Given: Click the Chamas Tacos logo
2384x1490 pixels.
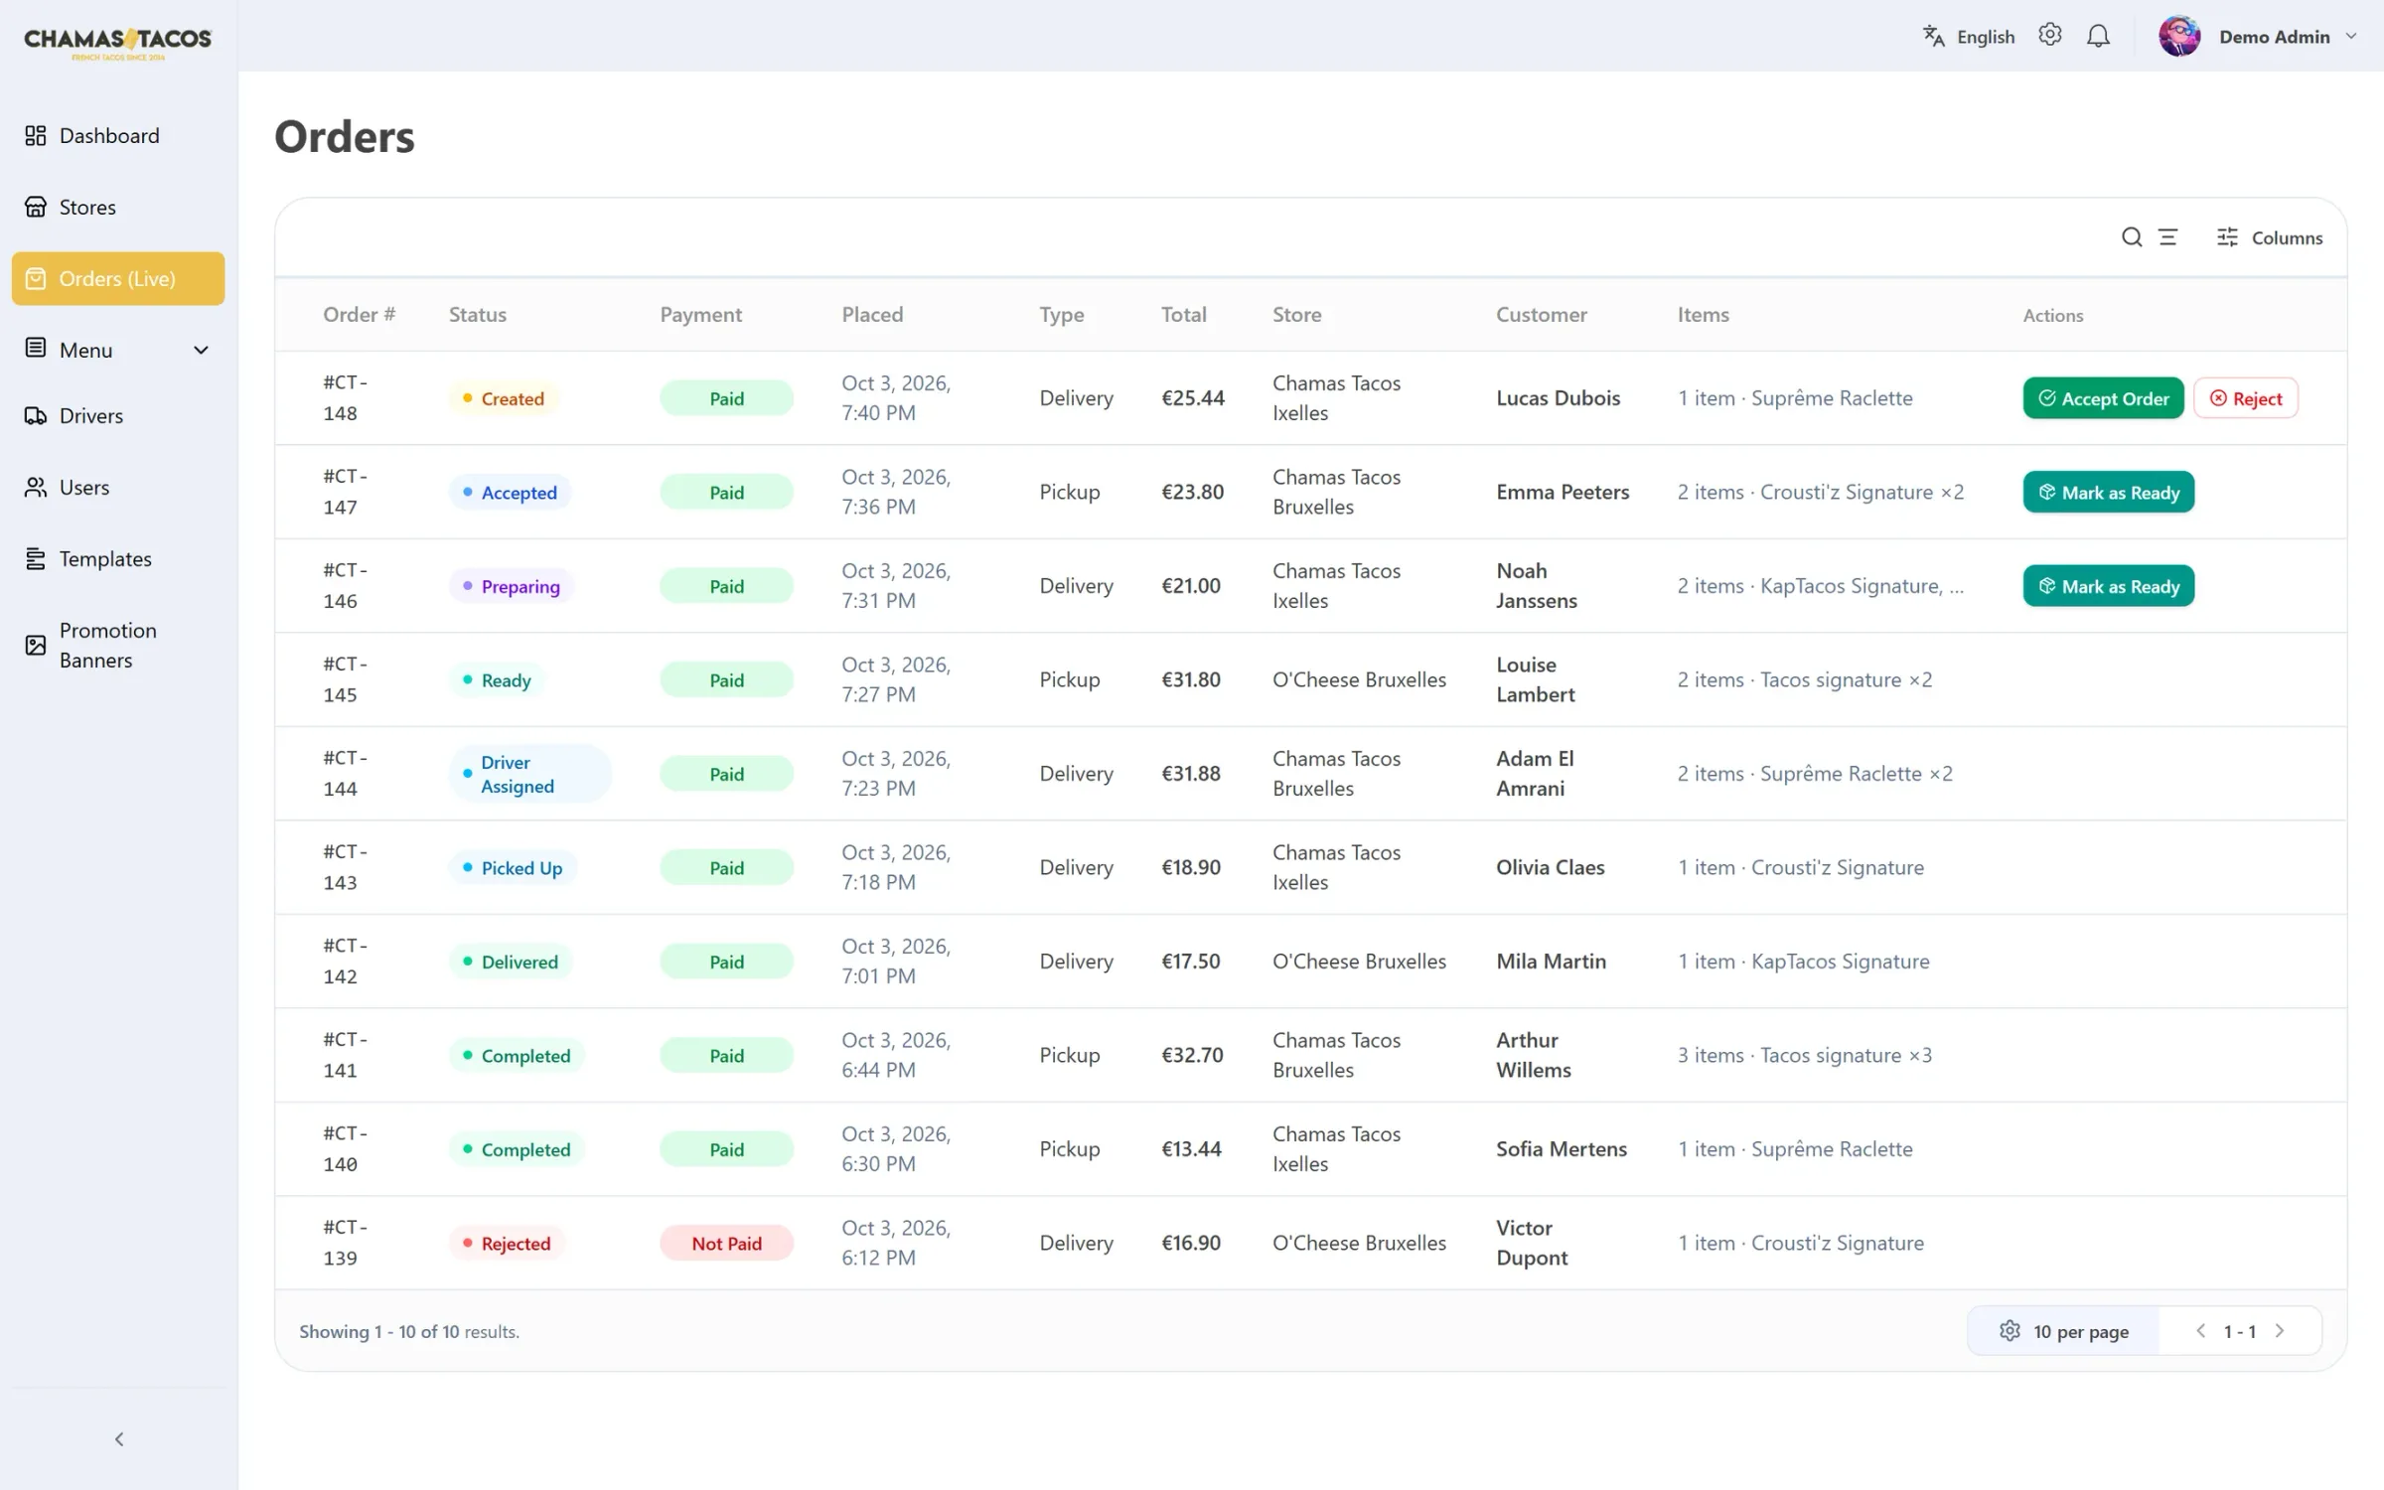Looking at the screenshot, I should tap(118, 43).
